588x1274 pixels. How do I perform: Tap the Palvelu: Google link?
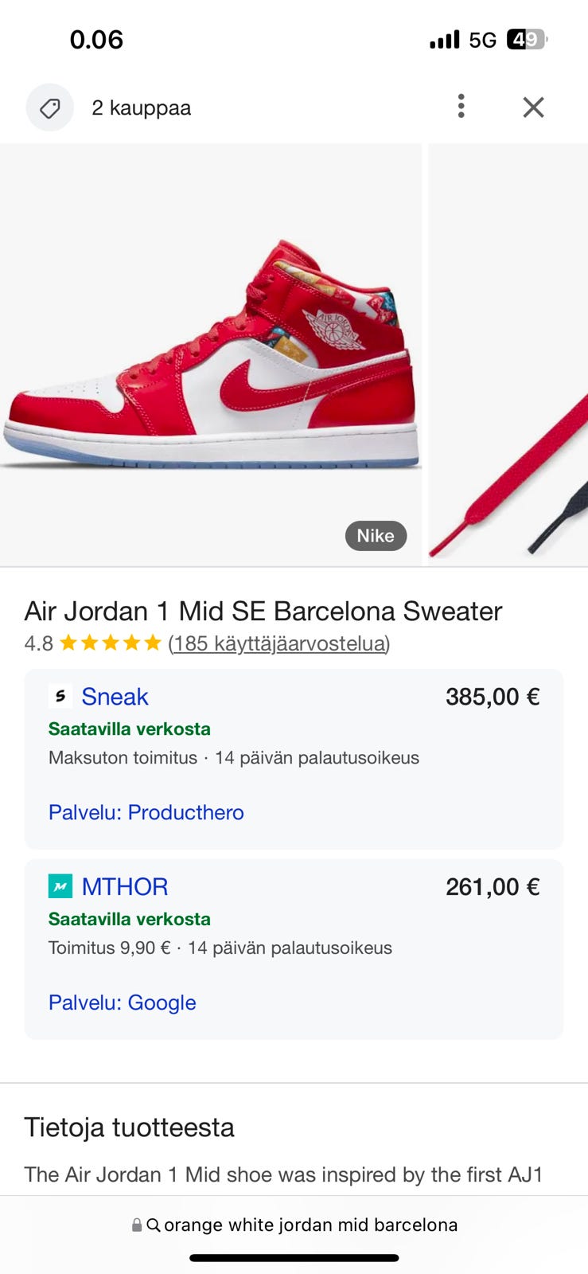(x=123, y=1002)
